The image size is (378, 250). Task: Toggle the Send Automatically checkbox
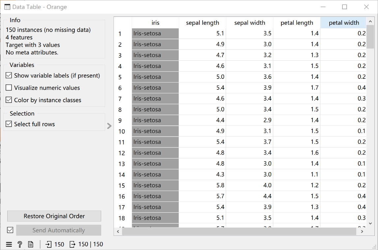coord(10,230)
